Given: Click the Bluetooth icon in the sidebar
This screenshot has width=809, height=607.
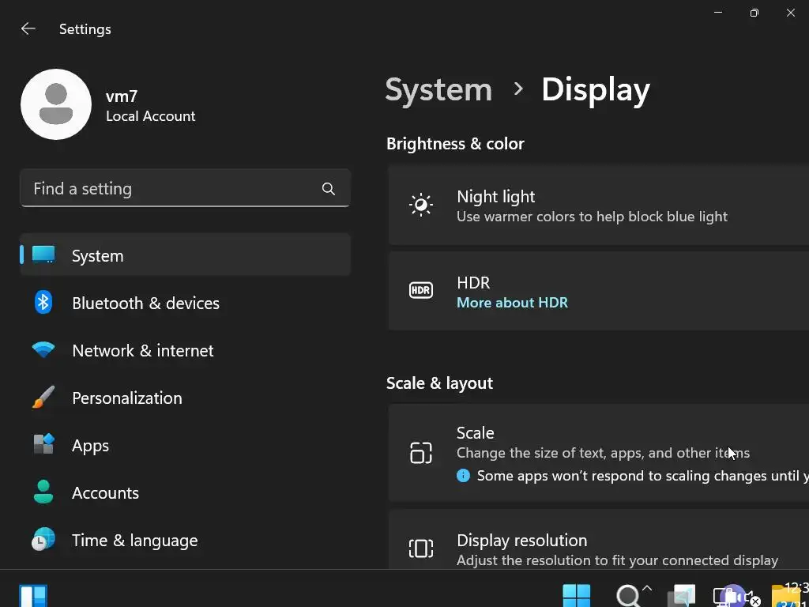Looking at the screenshot, I should (x=43, y=303).
